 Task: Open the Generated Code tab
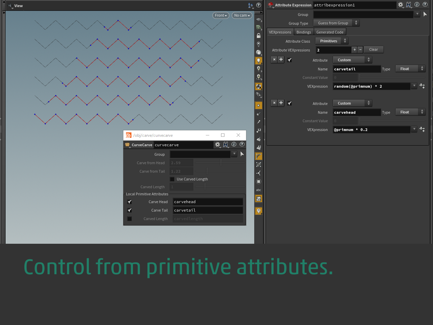pos(330,32)
